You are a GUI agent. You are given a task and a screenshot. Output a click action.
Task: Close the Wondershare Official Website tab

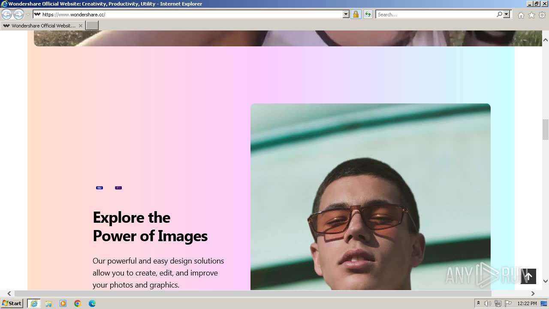point(80,26)
